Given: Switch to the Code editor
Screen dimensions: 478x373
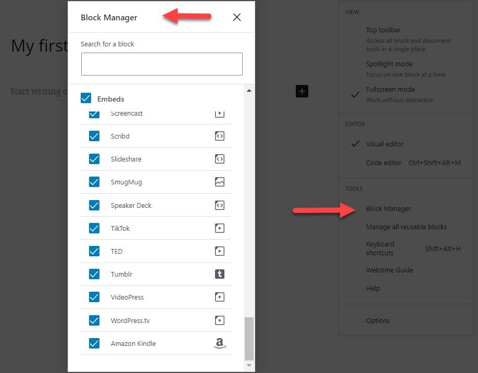Looking at the screenshot, I should (x=383, y=163).
